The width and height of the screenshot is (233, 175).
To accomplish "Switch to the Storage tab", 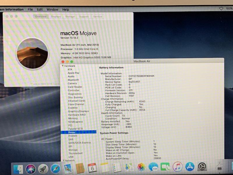I will point(70,17).
